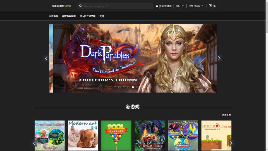
Task: Open the 支持 menu
Action: [x=102, y=16]
